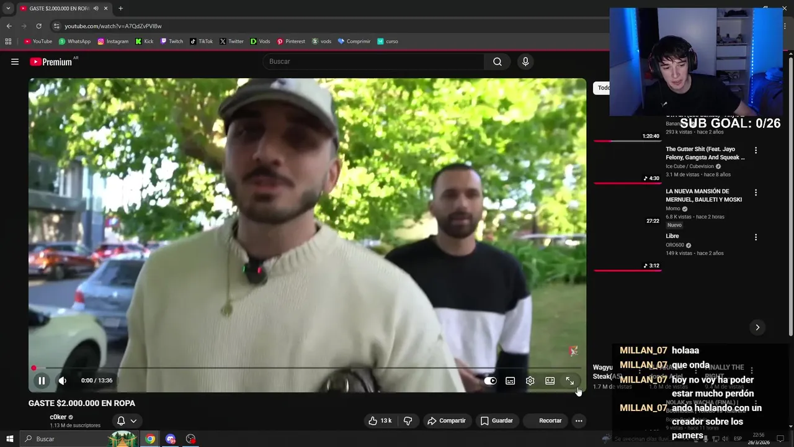Viewport: 794px width, 447px height.
Task: Open the Twitch bookmark
Action: pyautogui.click(x=172, y=42)
